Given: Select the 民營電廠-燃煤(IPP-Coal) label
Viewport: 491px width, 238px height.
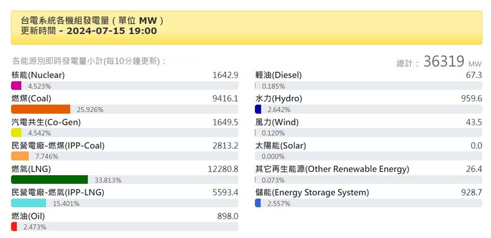Looking at the screenshot, I should (58, 145).
